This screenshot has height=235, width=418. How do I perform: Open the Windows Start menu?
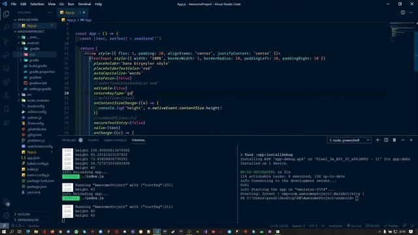pos(4,232)
